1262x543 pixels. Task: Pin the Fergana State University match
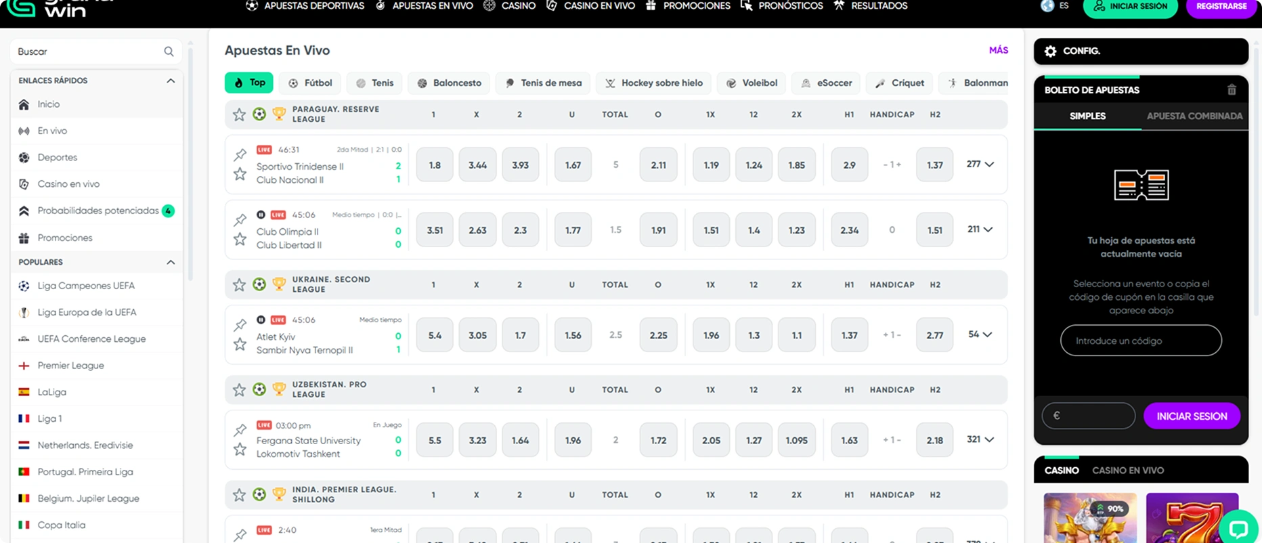pos(240,430)
